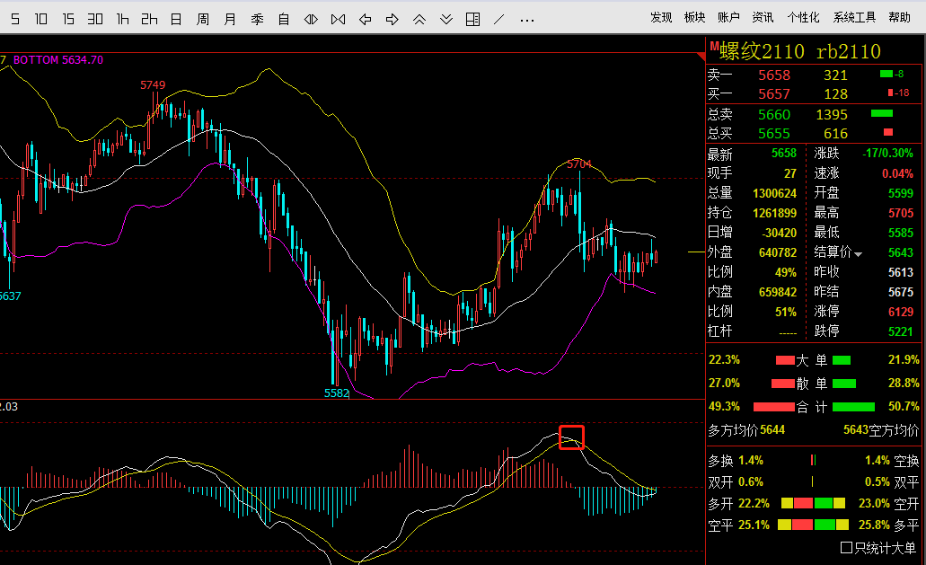Viewport: 926px width, 565px height.
Task: Expand the 结算价 dropdown arrow
Action: (x=858, y=254)
